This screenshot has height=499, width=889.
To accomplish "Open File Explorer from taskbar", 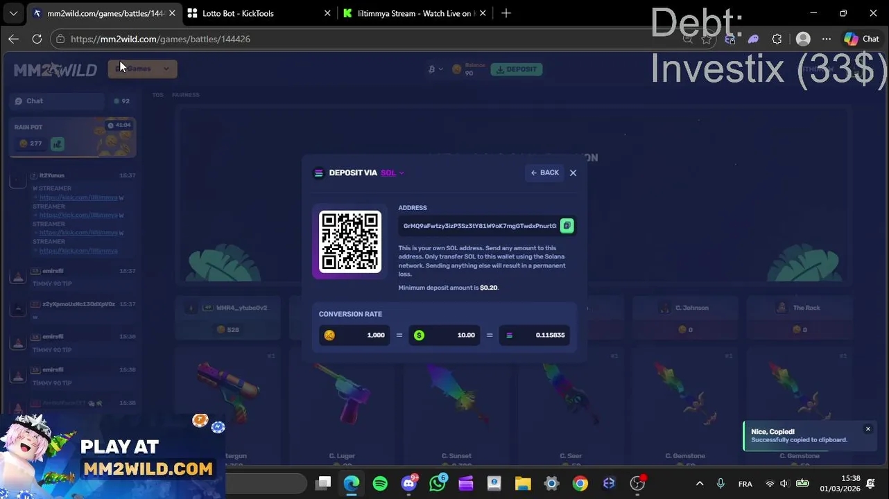I will point(523,484).
